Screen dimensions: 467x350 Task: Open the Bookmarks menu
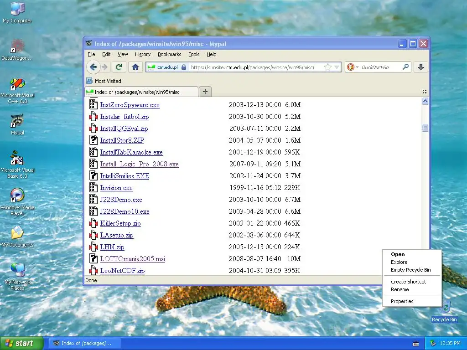click(x=169, y=54)
